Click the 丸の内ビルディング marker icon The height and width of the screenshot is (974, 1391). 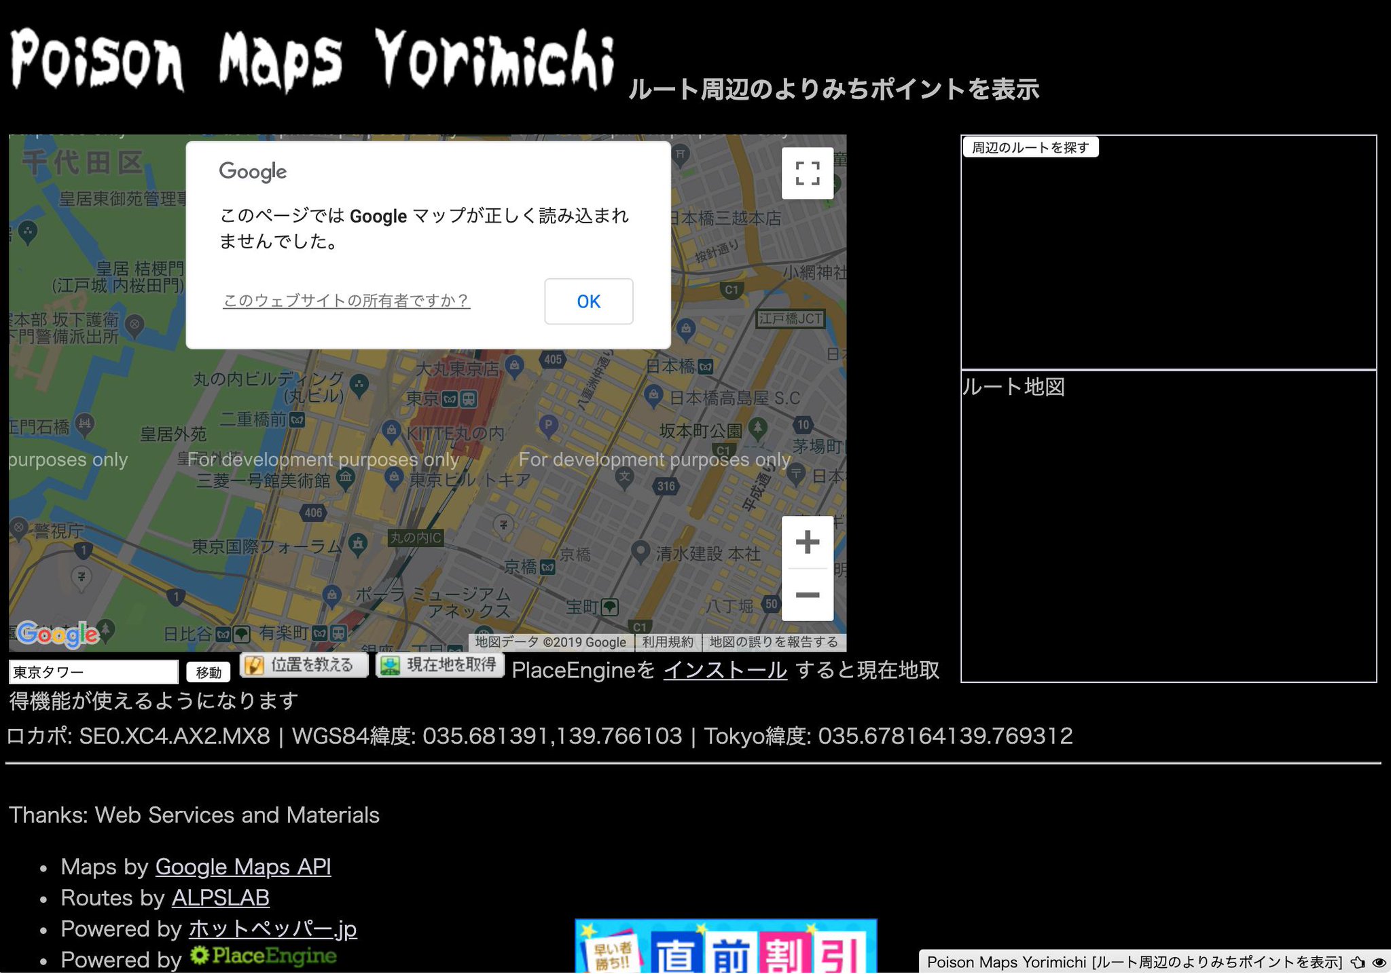coord(359,385)
